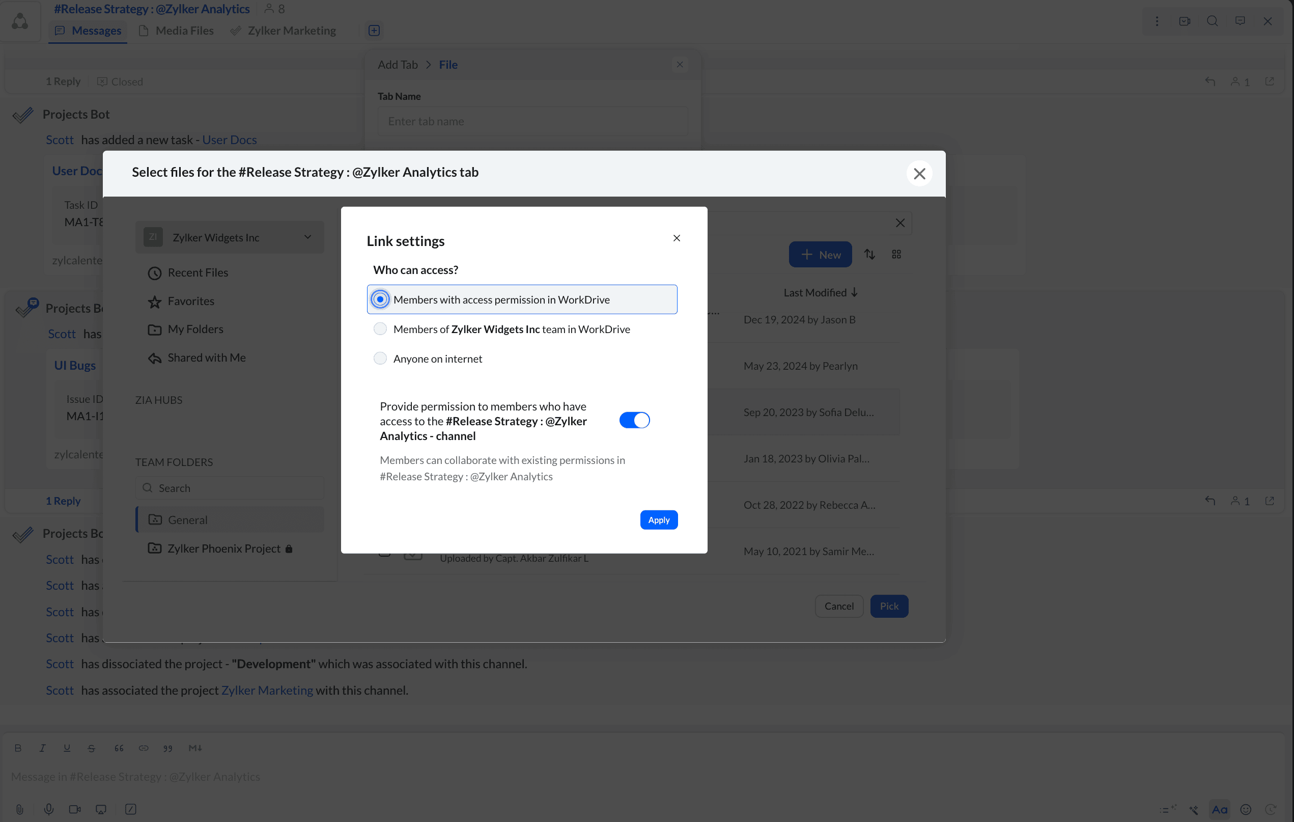
Task: Open My Folders in the file picker
Action: [x=185, y=330]
